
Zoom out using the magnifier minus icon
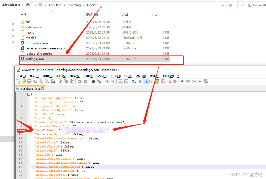coord(113,82)
